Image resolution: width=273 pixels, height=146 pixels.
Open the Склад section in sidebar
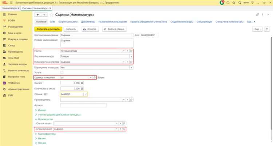coord(11,45)
